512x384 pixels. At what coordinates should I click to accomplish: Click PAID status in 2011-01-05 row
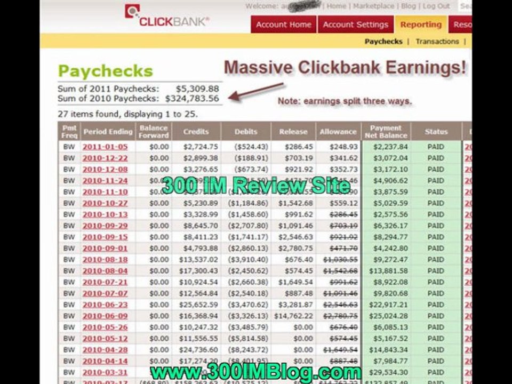click(436, 147)
